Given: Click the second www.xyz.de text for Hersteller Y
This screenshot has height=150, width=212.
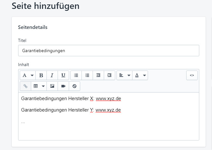Looking at the screenshot, I should pyautogui.click(x=108, y=110).
